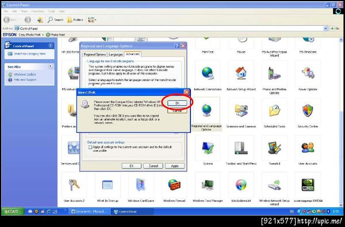Click the EN language indicator in the system tray

click(292, 211)
